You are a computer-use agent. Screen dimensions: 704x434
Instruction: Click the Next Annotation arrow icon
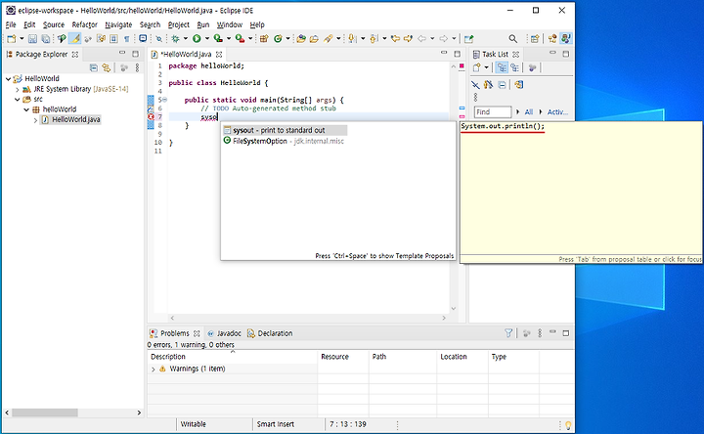pos(352,39)
